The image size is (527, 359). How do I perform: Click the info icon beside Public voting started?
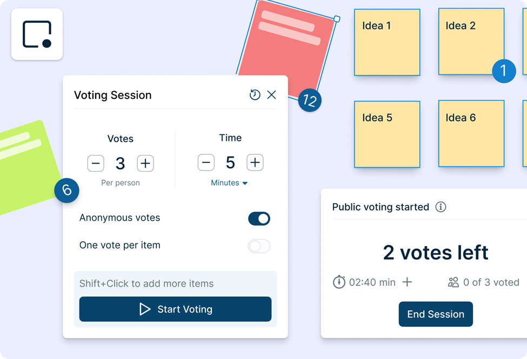point(441,207)
